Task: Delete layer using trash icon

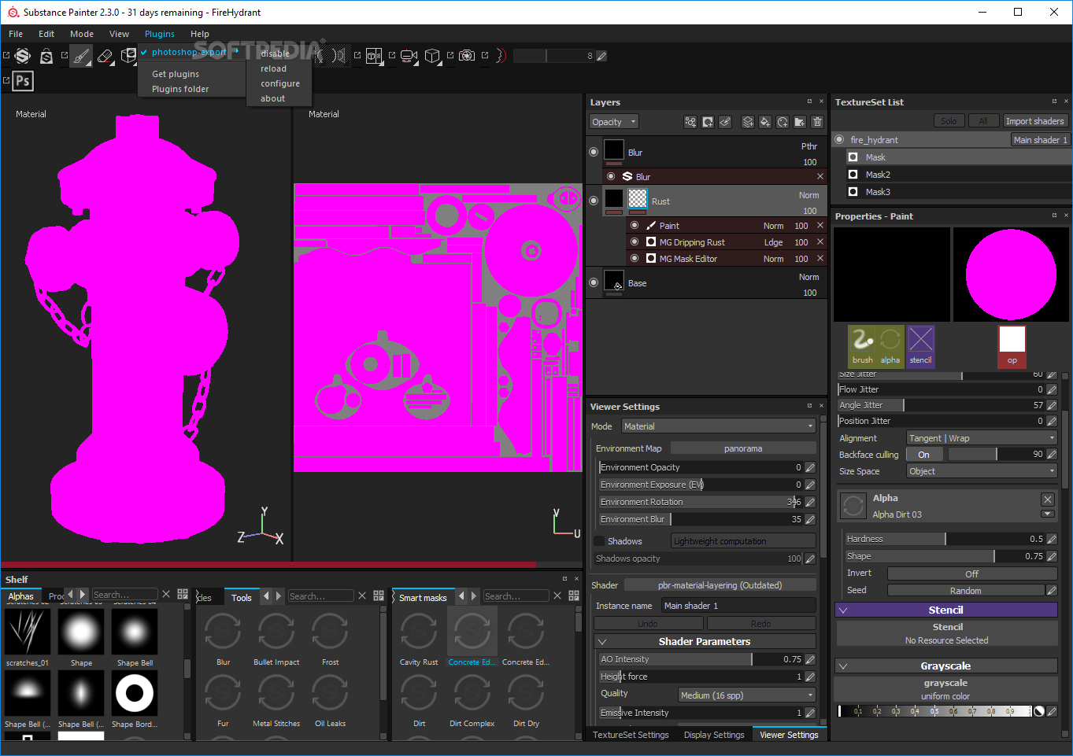Action: tap(817, 122)
